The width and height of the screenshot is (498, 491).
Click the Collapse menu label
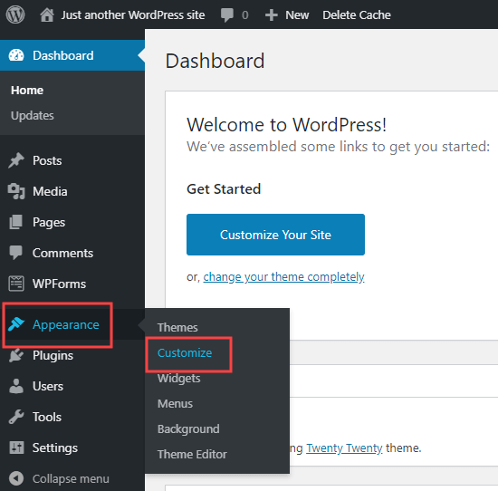tap(71, 478)
